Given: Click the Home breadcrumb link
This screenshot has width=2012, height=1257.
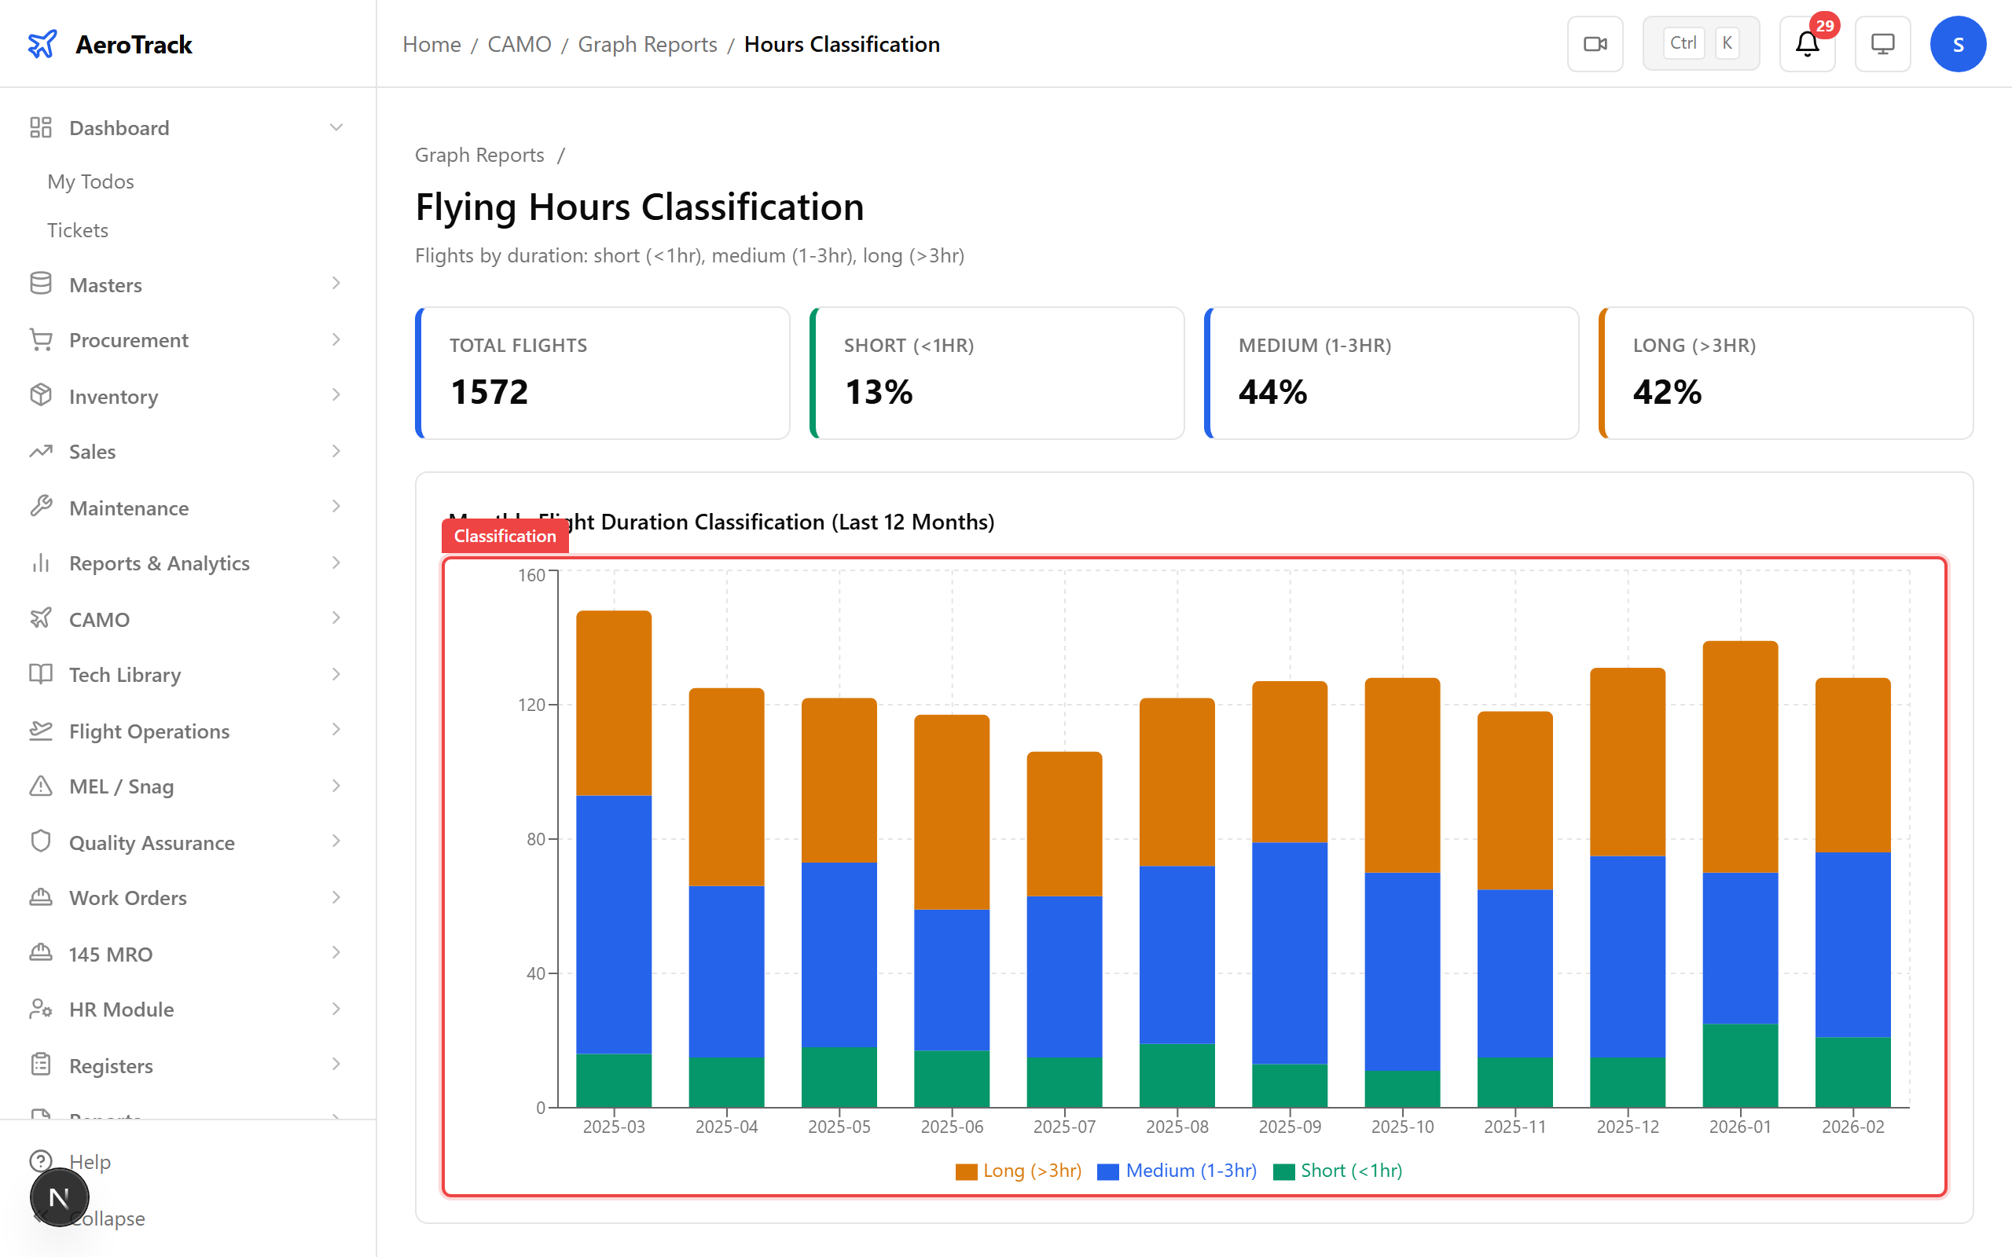Looking at the screenshot, I should point(431,43).
